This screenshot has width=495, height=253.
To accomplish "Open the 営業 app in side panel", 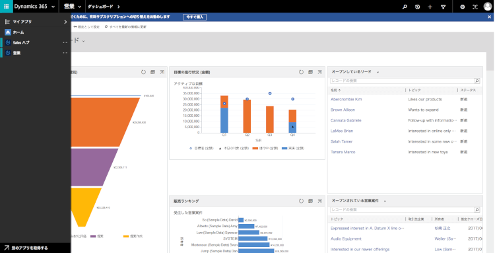I will (16, 53).
